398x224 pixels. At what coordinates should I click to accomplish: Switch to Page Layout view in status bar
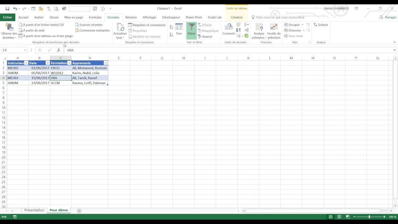(339, 217)
